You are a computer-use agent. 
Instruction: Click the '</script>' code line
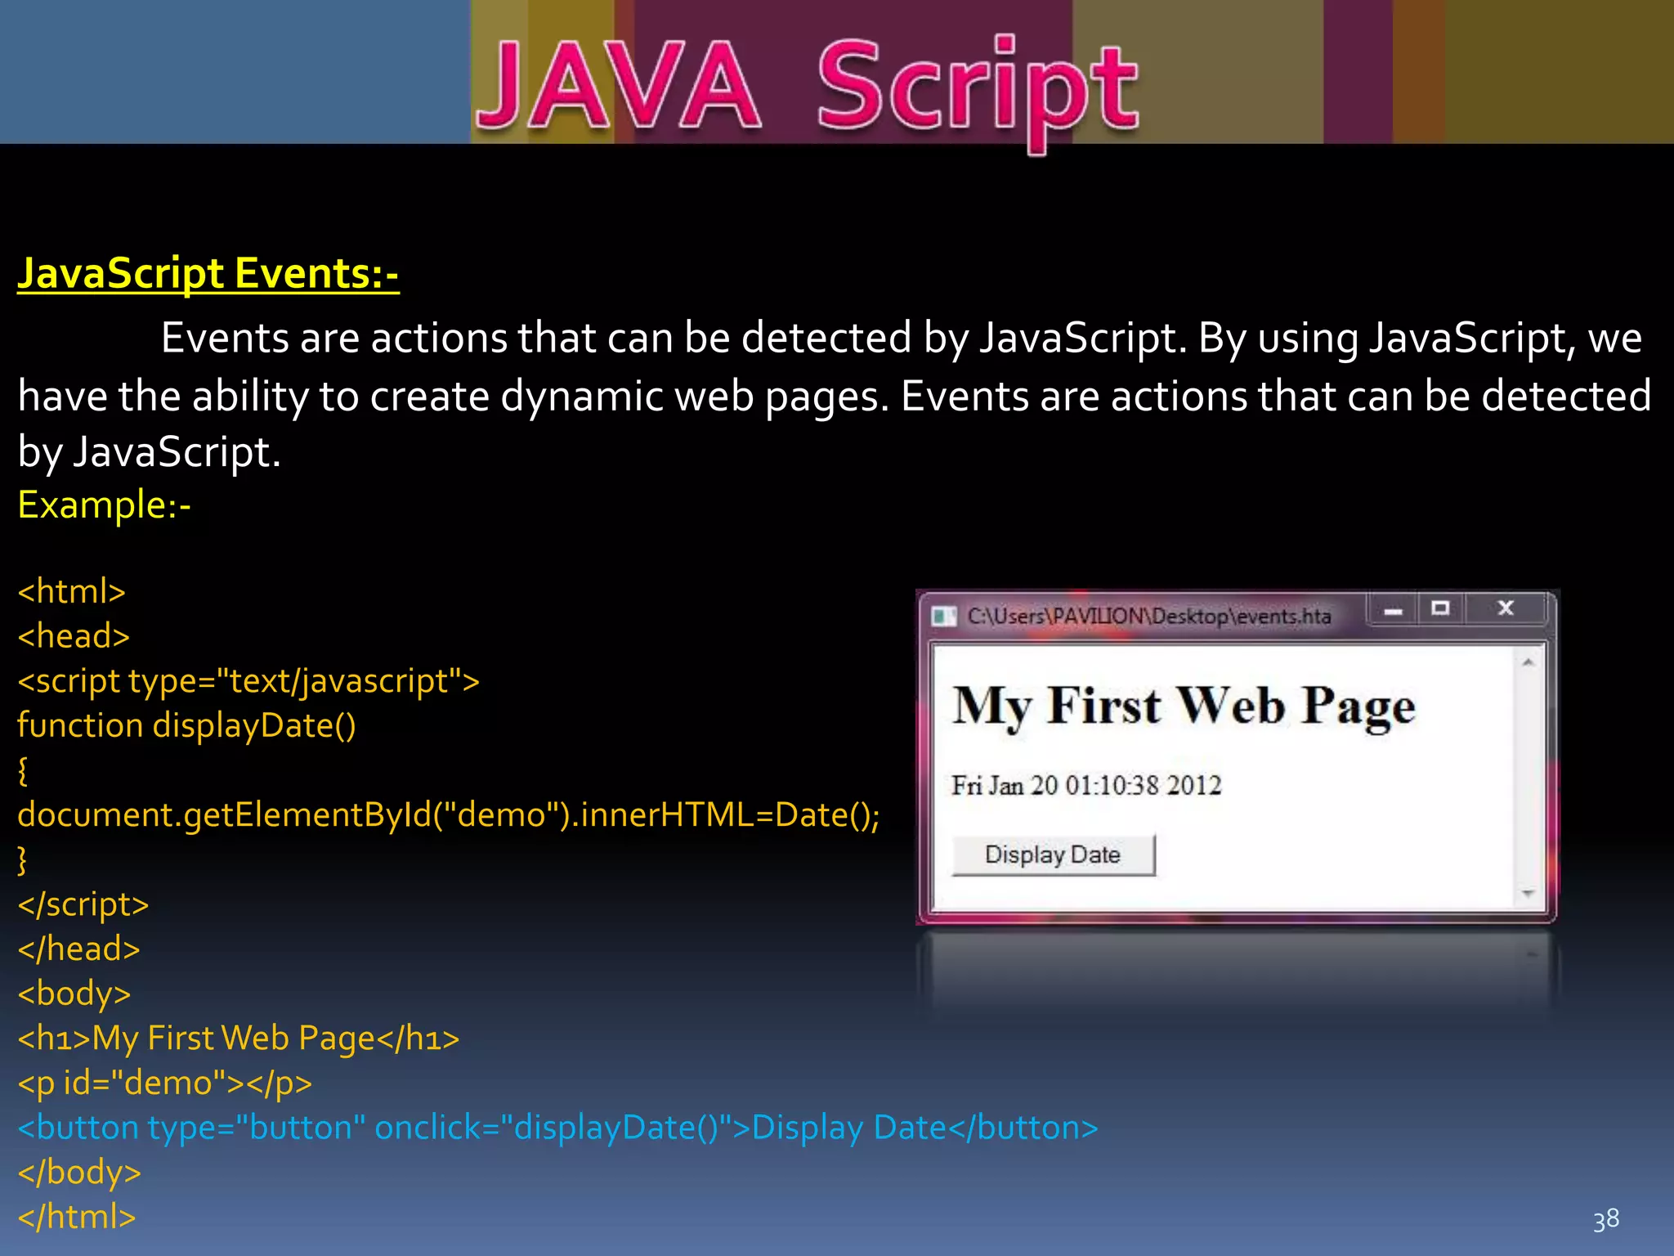(83, 904)
